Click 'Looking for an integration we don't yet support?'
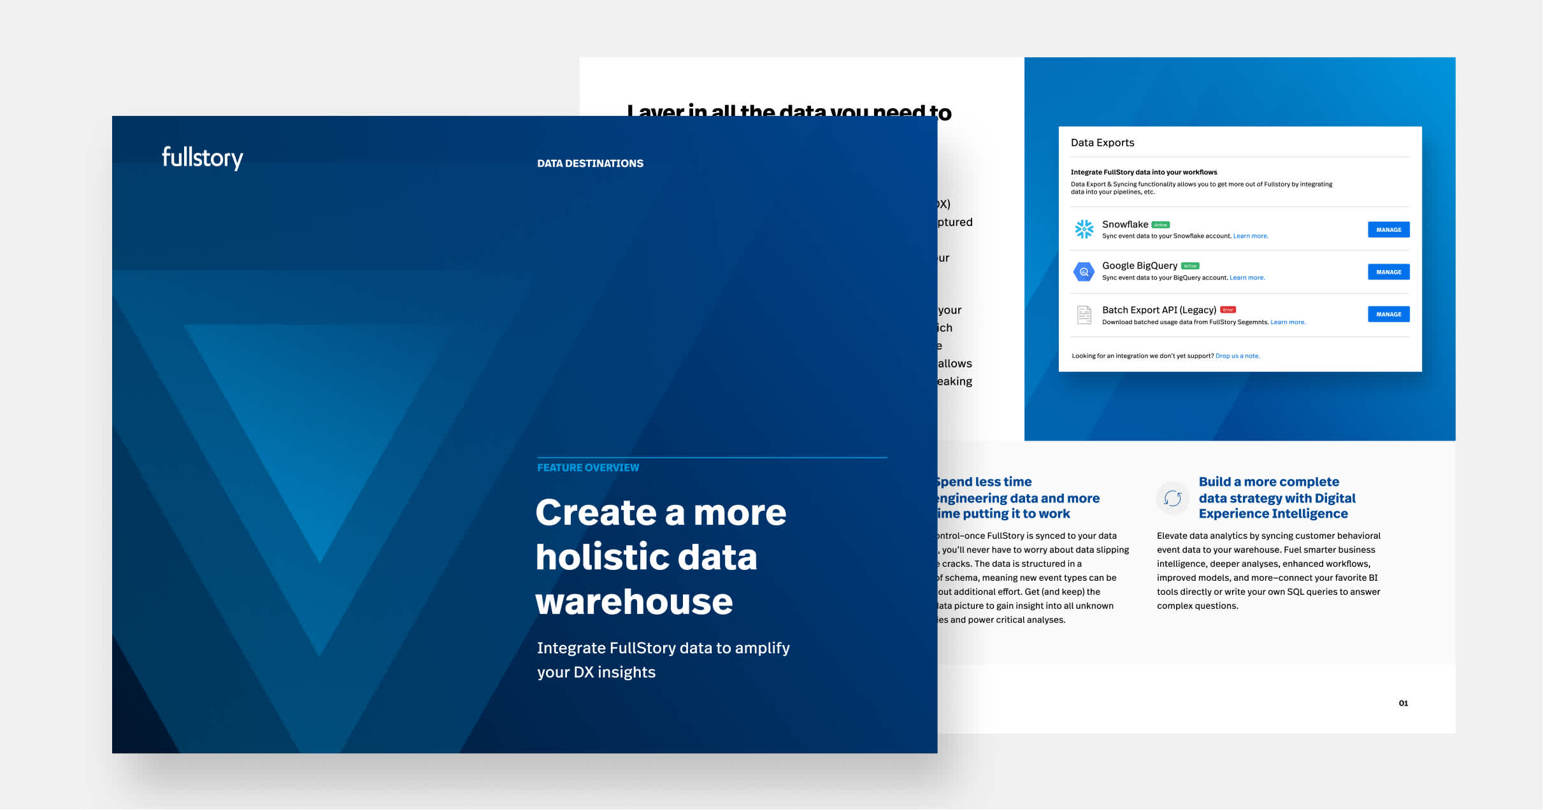 1142,356
